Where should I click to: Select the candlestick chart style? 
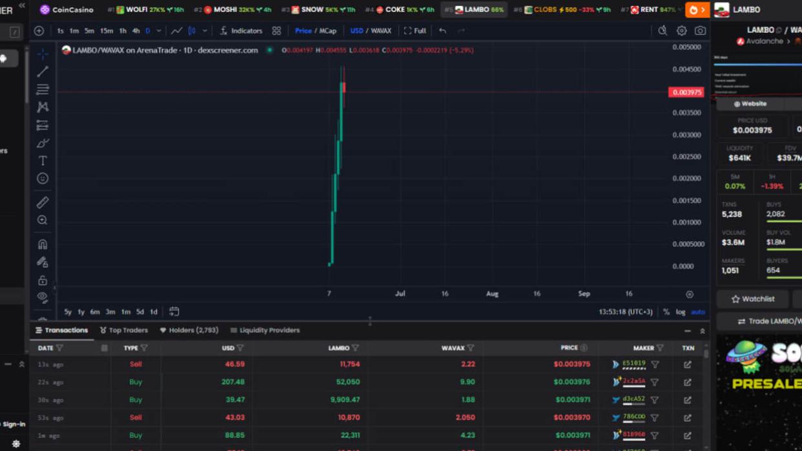[192, 31]
